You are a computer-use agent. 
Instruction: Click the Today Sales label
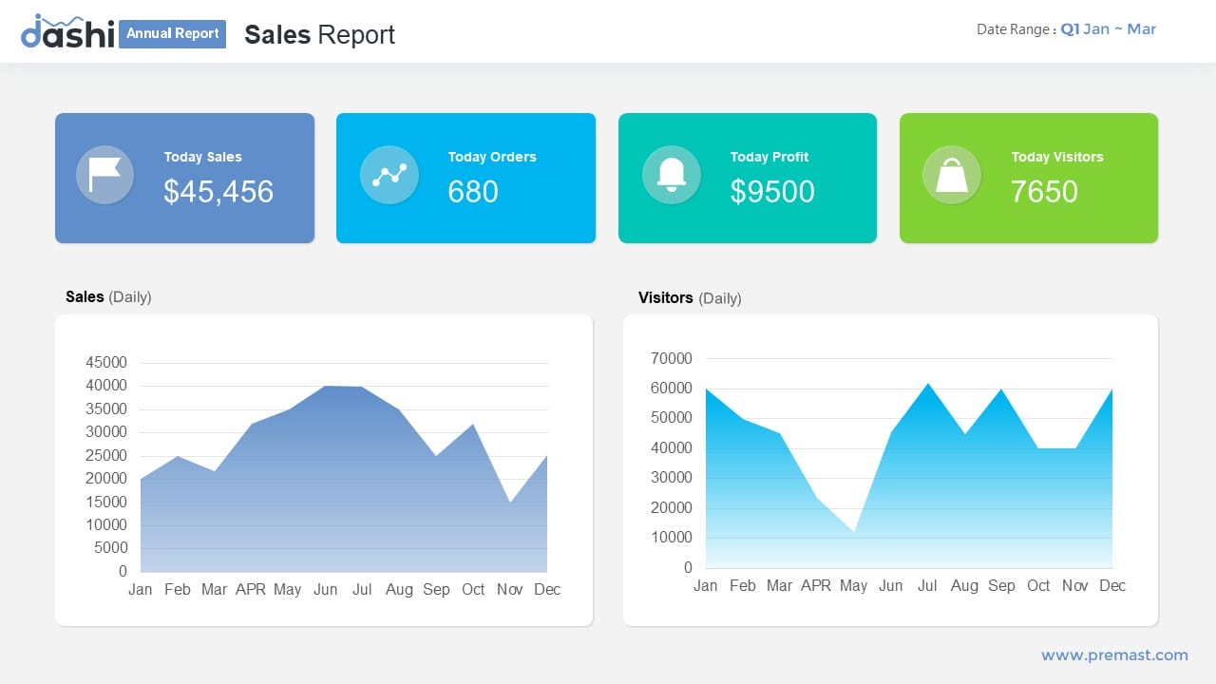pos(202,157)
